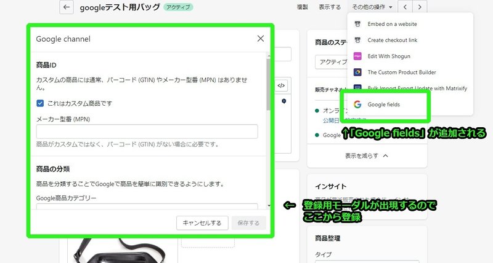Go to next product with right chevron
This screenshot has width=493, height=263.
(420, 7)
